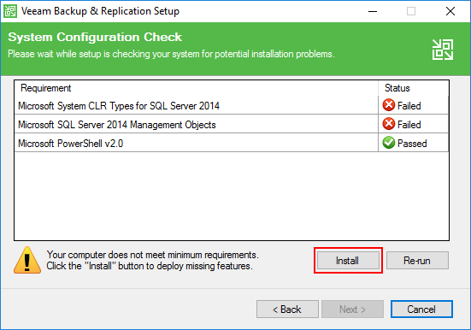The width and height of the screenshot is (471, 330).
Task: Select the SQL Server 2014 Management Objects row
Action: [232, 124]
